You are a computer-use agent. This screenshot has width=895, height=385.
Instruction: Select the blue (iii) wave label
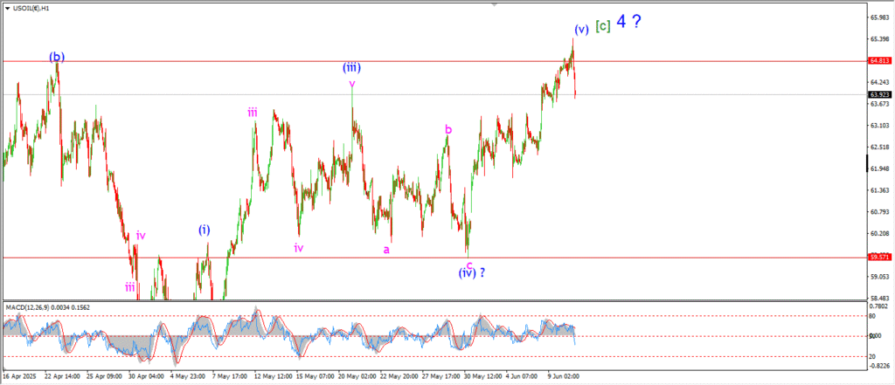pos(352,67)
